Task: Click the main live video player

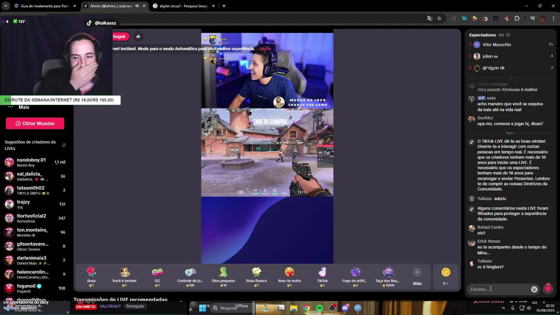Action: coord(267,148)
